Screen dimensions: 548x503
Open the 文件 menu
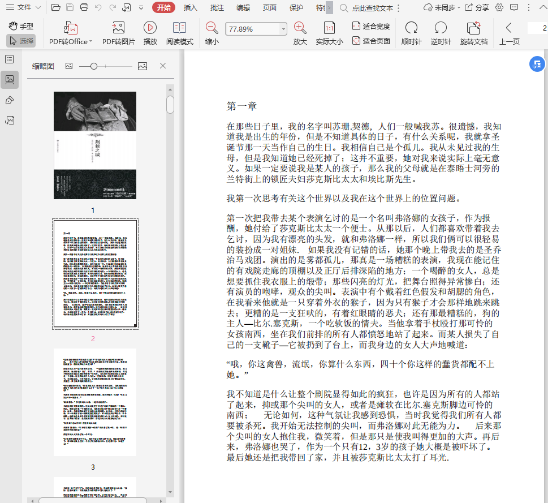point(23,7)
